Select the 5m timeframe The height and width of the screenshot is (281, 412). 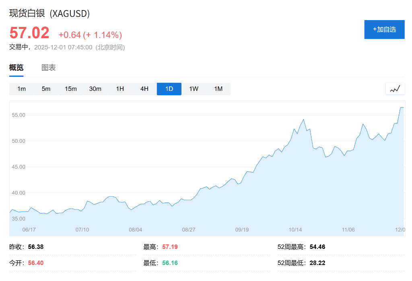click(x=46, y=89)
